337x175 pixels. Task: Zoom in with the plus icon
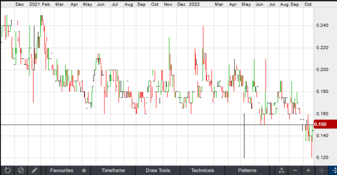(x=308, y=171)
